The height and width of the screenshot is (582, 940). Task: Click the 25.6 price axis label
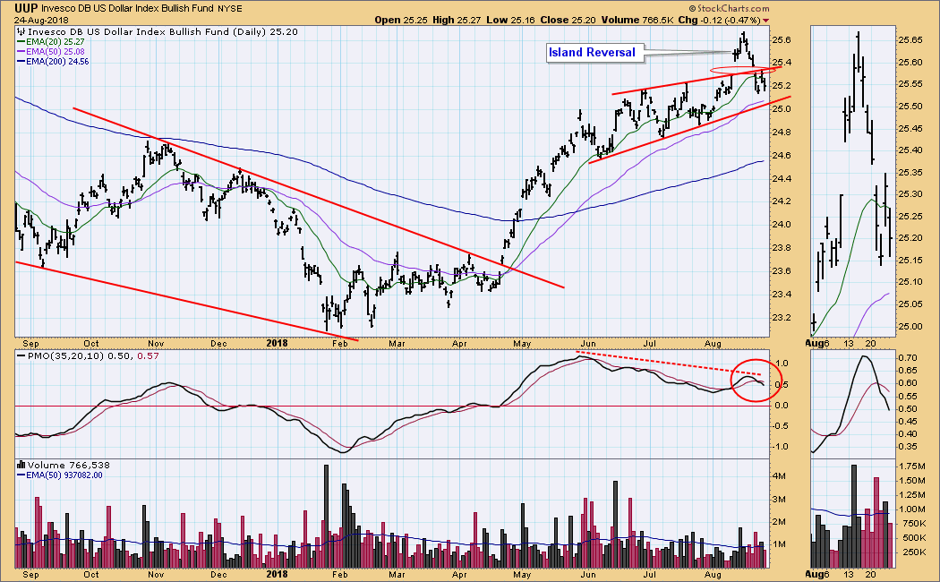(x=782, y=40)
